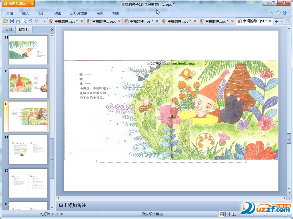Click the vertical scroll down arrow of editor
The image size is (293, 219).
[x=289, y=189]
